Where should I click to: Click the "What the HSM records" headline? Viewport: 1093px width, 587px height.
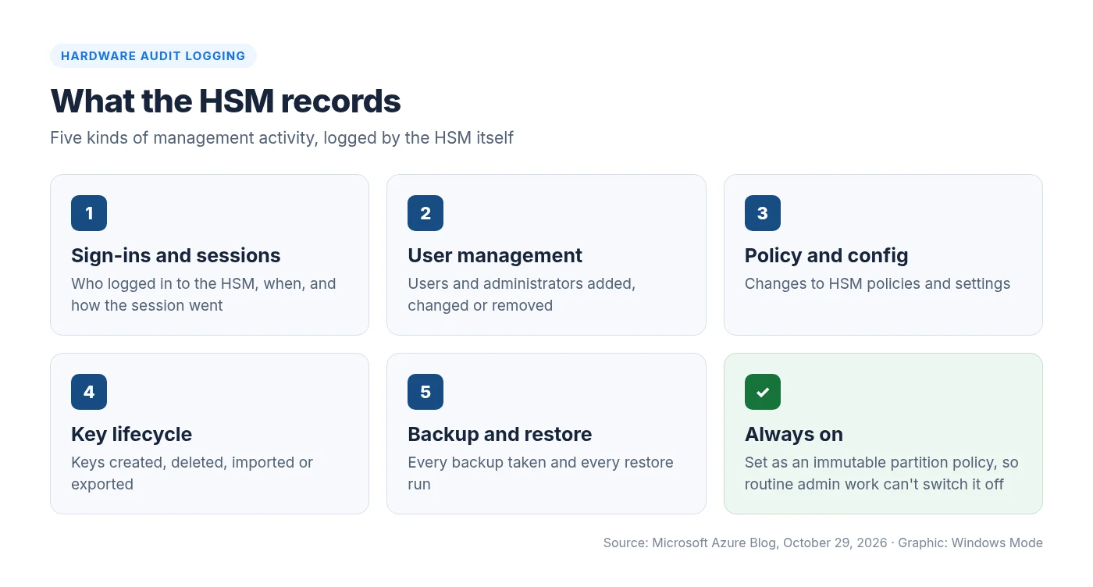tap(226, 101)
